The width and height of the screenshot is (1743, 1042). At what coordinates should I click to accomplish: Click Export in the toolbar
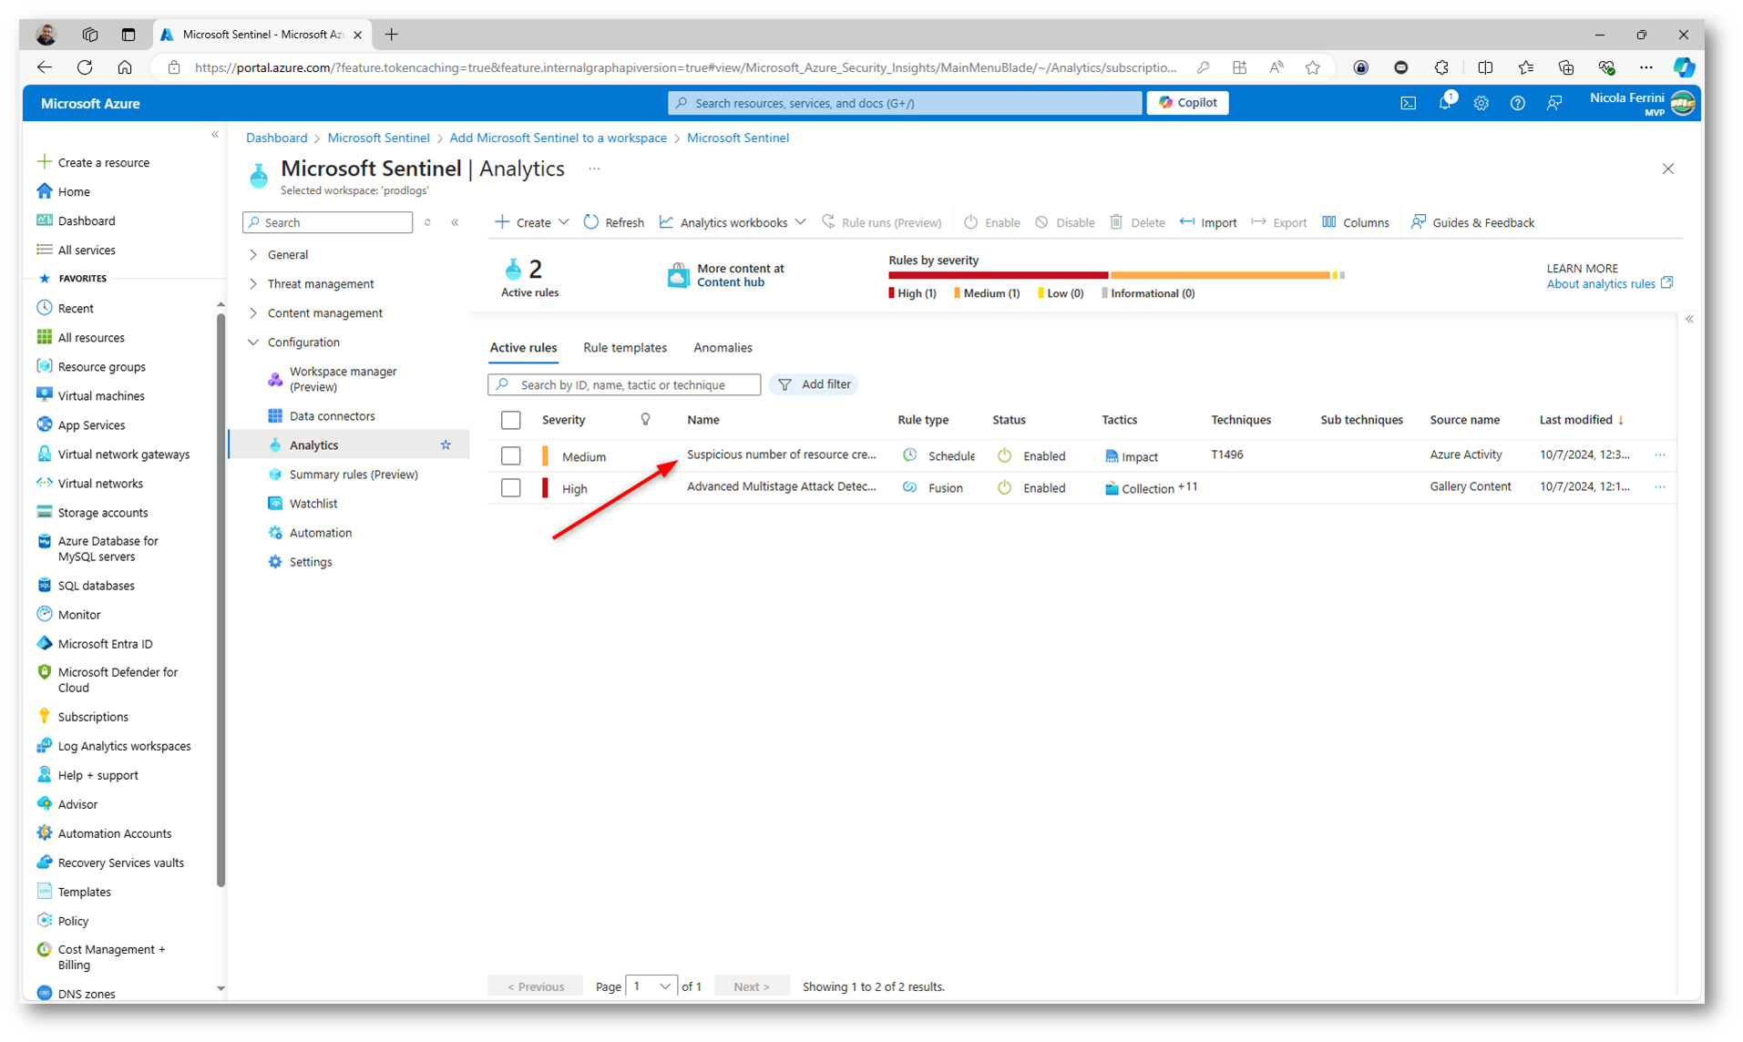(x=1279, y=222)
